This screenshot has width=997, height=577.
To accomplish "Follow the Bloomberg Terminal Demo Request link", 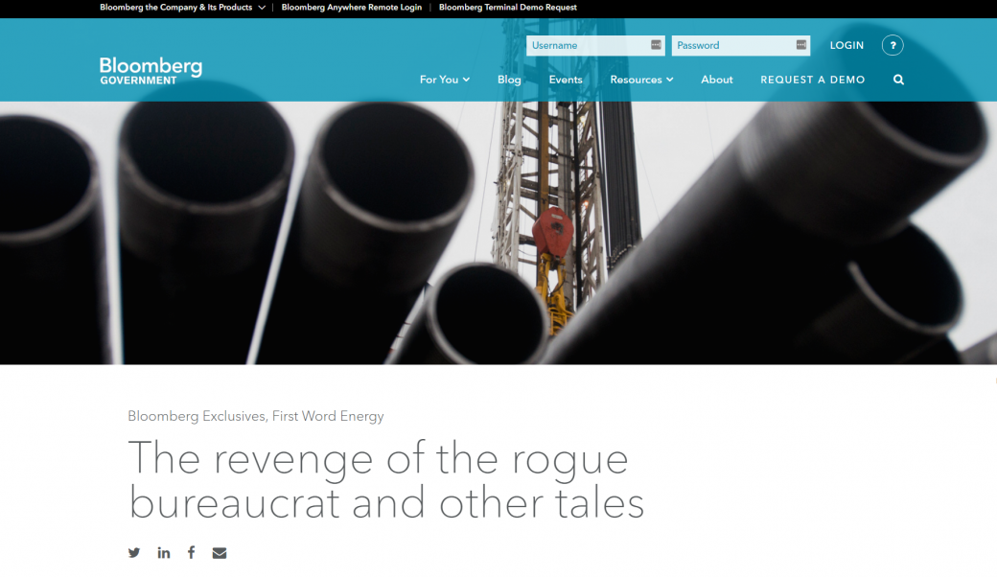I will [x=507, y=8].
